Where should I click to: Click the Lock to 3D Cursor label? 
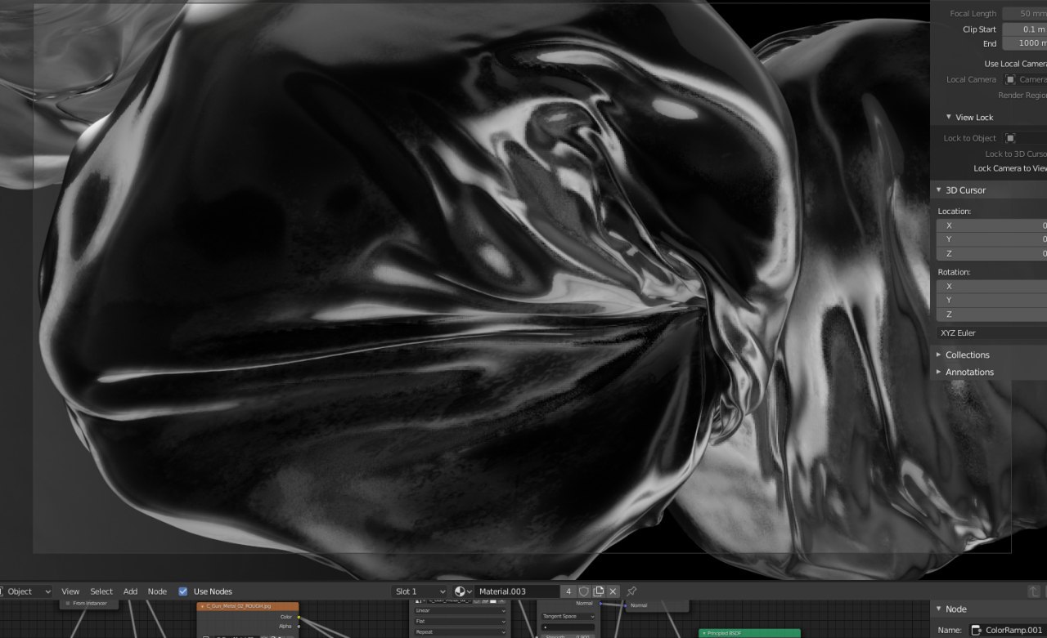pyautogui.click(x=1016, y=154)
